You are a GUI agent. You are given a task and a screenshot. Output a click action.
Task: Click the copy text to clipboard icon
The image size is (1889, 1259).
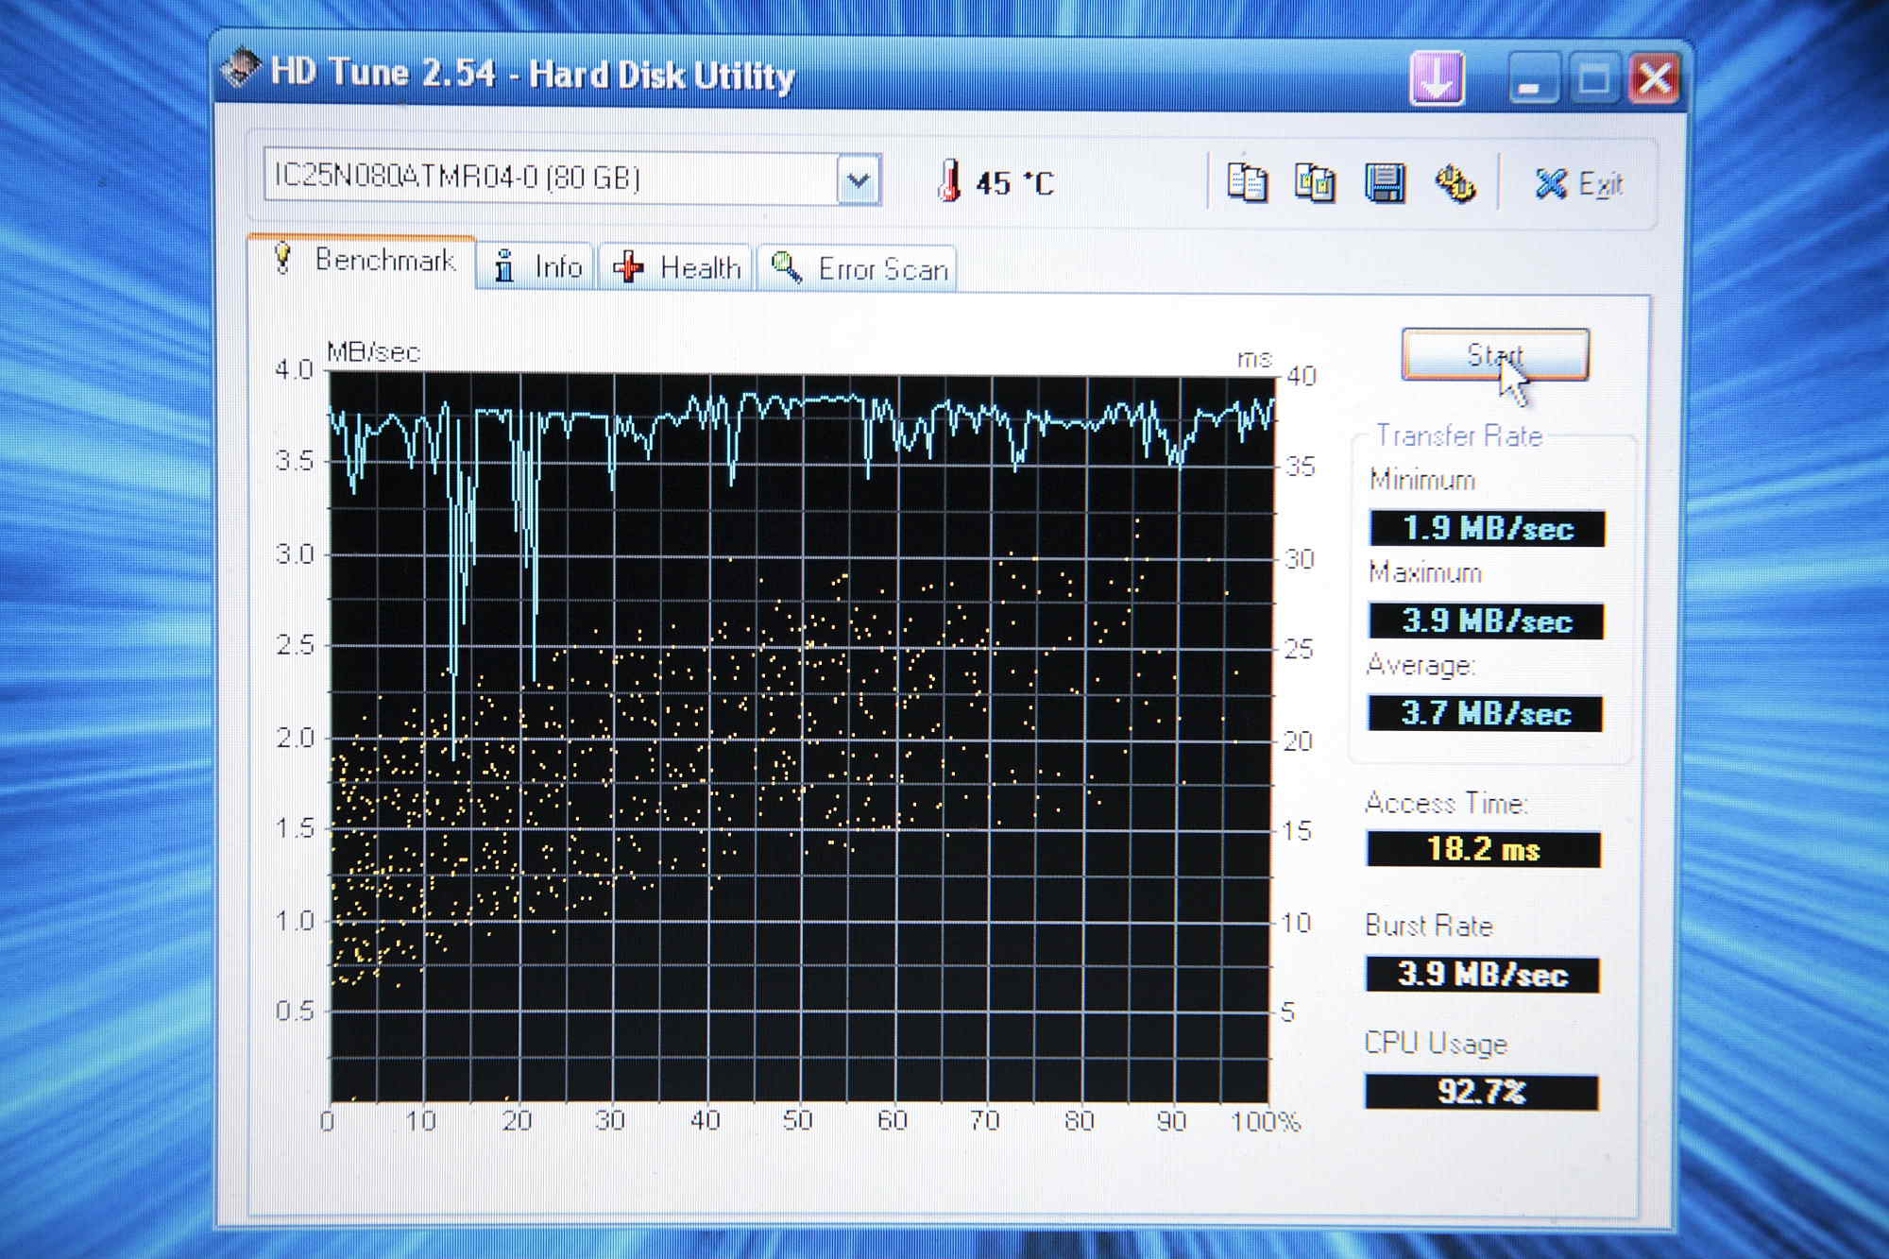(1247, 182)
